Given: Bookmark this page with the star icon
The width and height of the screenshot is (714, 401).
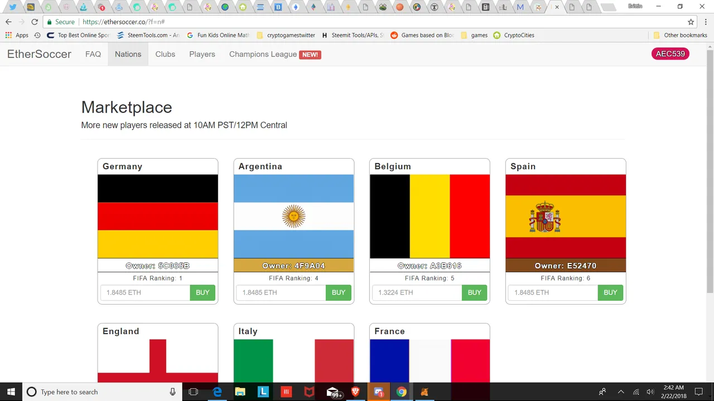Looking at the screenshot, I should click(x=691, y=22).
